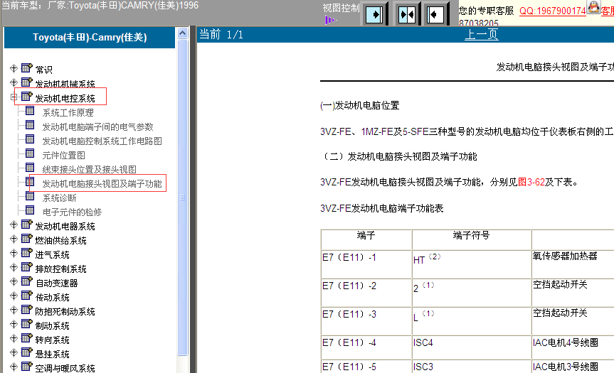Click the 系统诊断 page icon

30,196
